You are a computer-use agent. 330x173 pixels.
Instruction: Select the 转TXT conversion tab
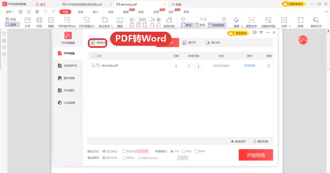pyautogui.click(x=189, y=43)
